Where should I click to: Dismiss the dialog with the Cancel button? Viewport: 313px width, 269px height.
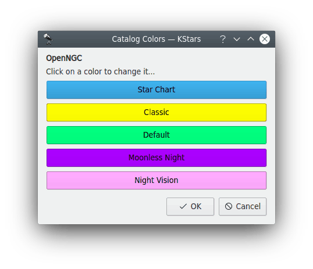[243, 207]
